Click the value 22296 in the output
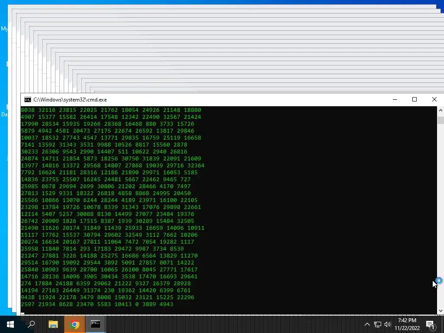This screenshot has width=444, height=333. (186, 297)
